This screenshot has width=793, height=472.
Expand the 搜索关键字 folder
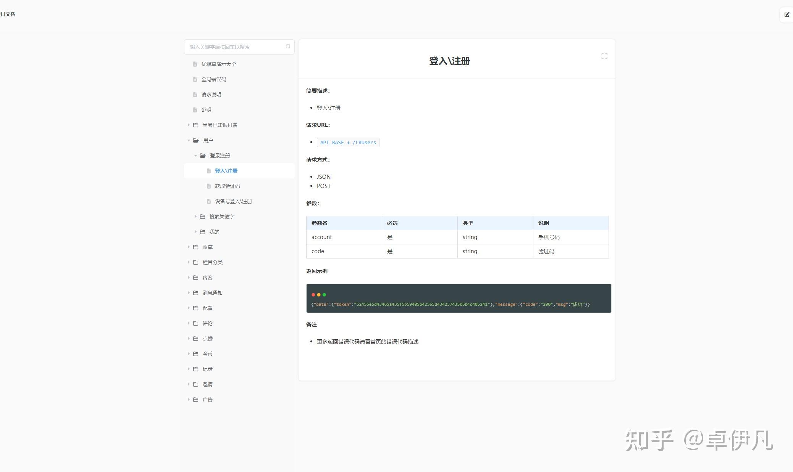[x=195, y=217]
